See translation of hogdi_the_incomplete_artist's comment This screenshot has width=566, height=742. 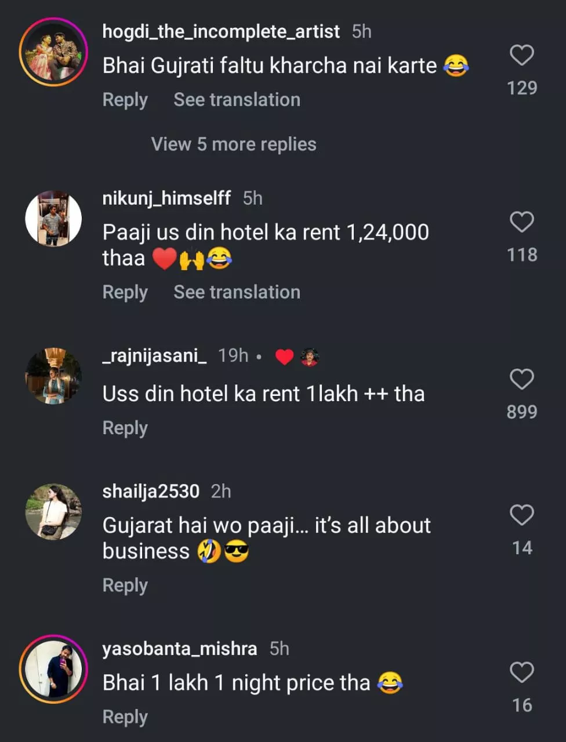point(237,100)
